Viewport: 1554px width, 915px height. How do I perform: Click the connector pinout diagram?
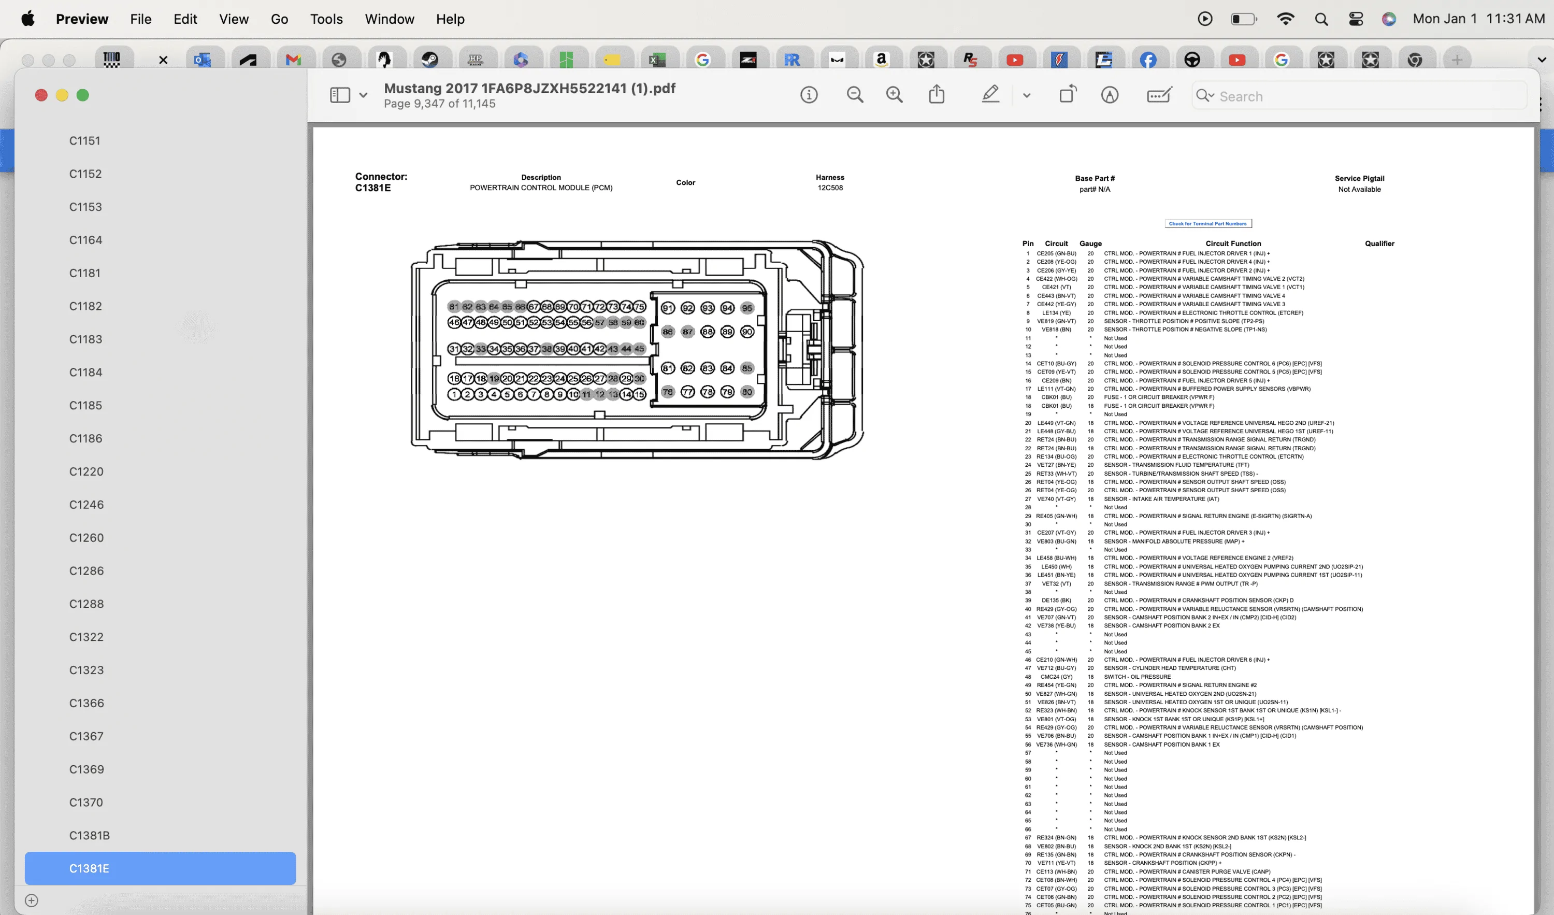pyautogui.click(x=637, y=350)
